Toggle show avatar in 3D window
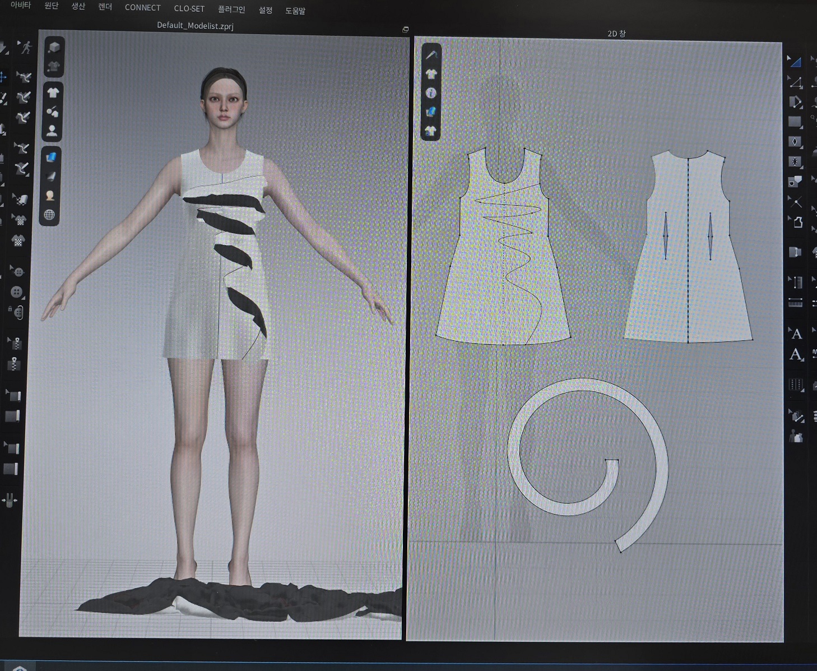The width and height of the screenshot is (817, 671). [x=52, y=131]
